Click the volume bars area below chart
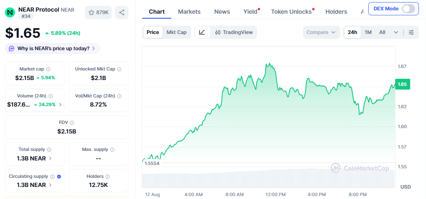The height and width of the screenshot is (199, 426). tap(268, 179)
